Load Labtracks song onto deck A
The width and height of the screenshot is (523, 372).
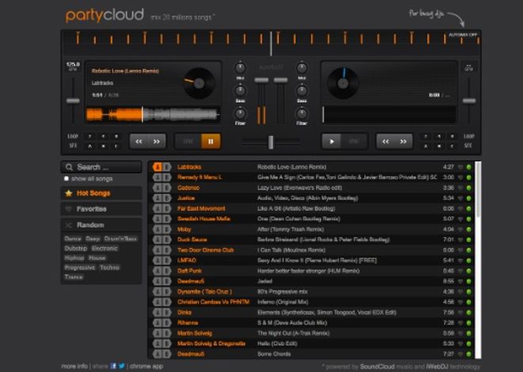tap(157, 167)
